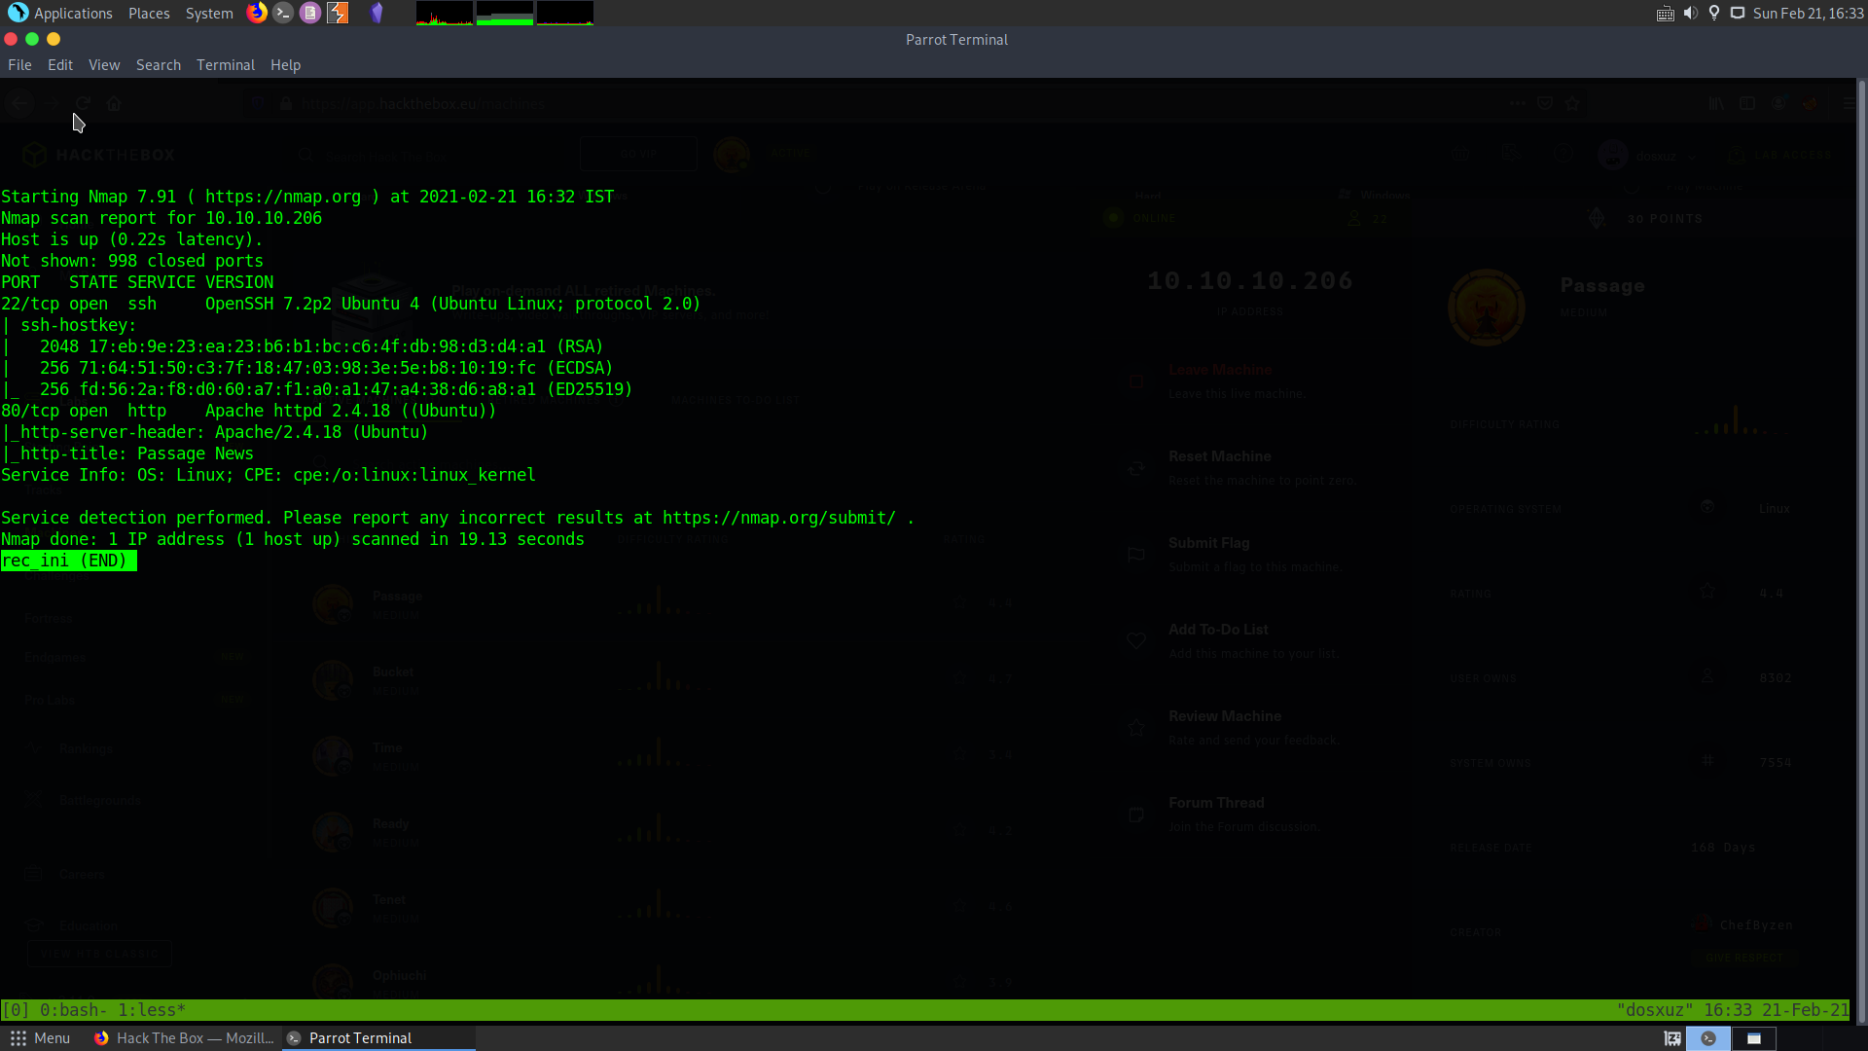
Task: Click the volume speaker icon
Action: (1690, 14)
